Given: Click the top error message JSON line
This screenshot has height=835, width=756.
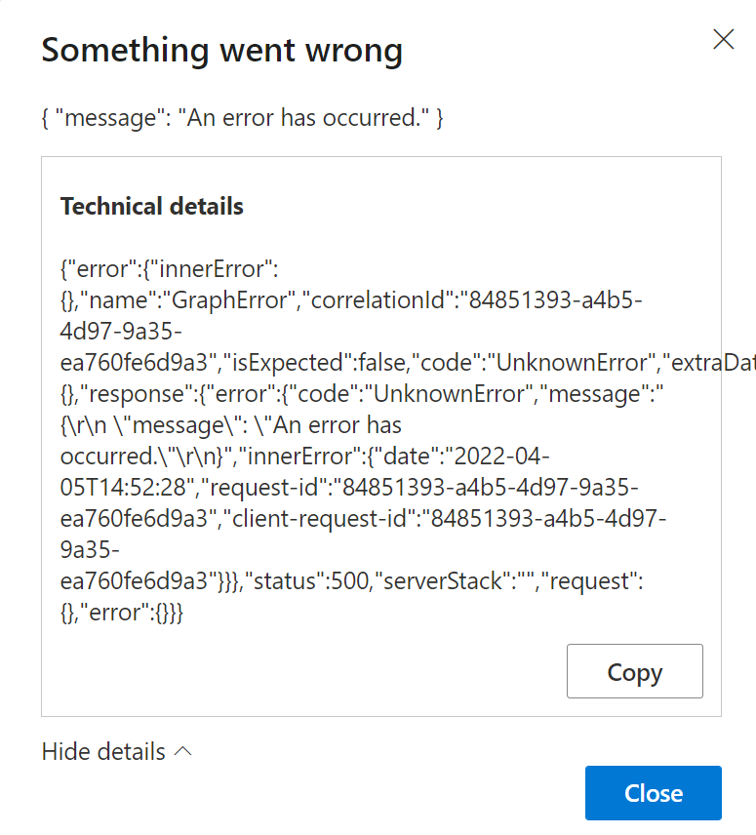Looking at the screenshot, I should tap(243, 118).
